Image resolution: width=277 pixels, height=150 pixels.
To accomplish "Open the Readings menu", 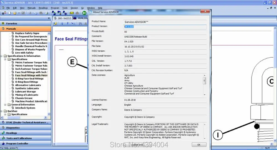I will pos(43,8).
